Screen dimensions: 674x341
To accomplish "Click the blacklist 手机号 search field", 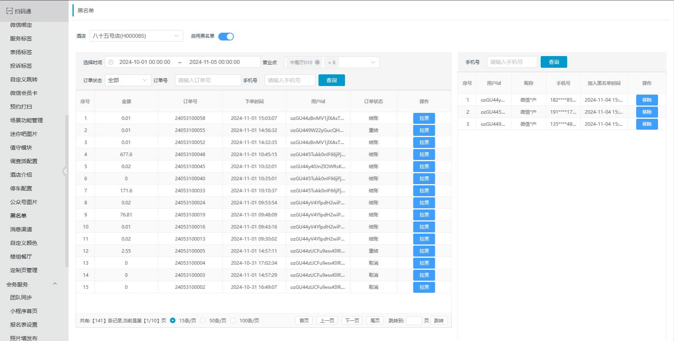I will tap(512, 62).
